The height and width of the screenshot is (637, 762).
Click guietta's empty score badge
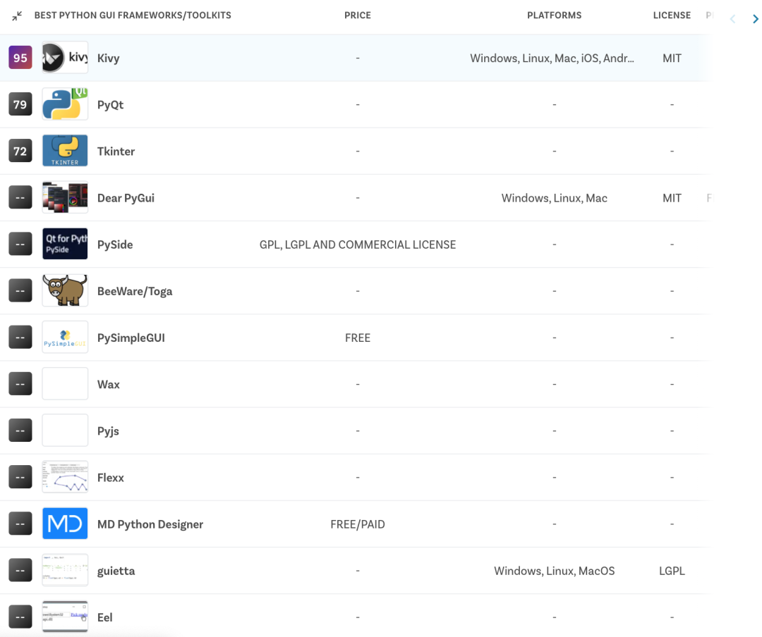pos(20,571)
